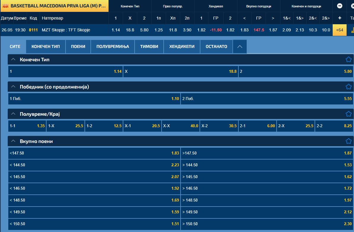354x232 pixels.
Task: Open statistics chart icon in MZT Skopje row
Action: pyautogui.click(x=352, y=30)
